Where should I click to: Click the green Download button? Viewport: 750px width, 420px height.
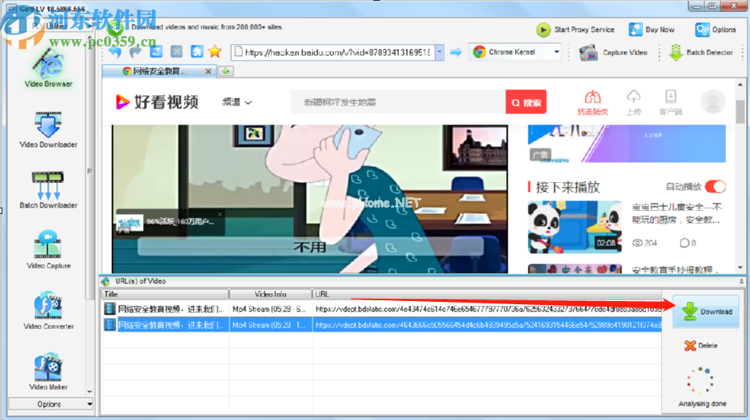(706, 311)
